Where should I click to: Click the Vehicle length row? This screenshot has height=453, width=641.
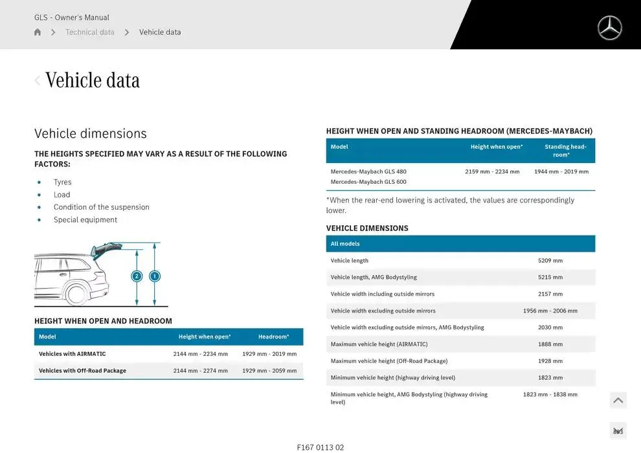(x=460, y=261)
